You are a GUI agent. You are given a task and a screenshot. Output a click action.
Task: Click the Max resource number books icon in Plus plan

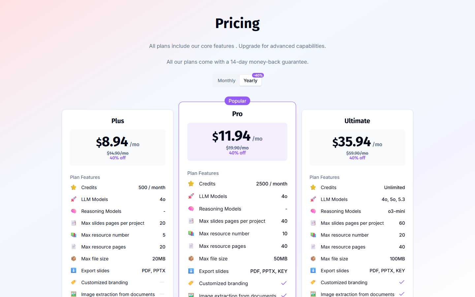[74, 235]
